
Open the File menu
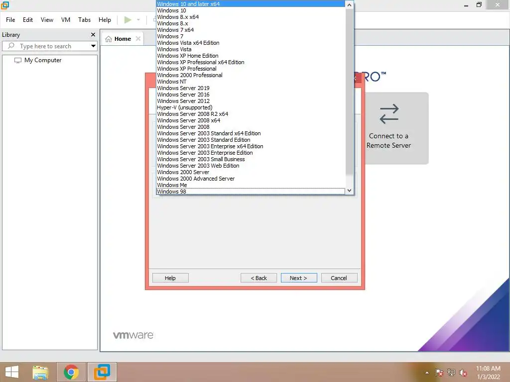tap(10, 20)
